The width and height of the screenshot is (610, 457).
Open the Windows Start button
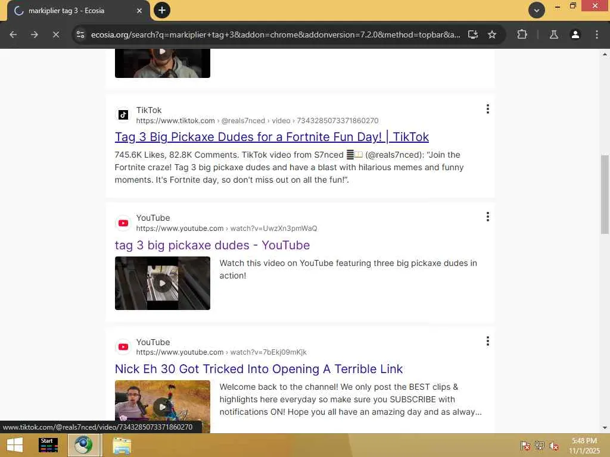15,445
